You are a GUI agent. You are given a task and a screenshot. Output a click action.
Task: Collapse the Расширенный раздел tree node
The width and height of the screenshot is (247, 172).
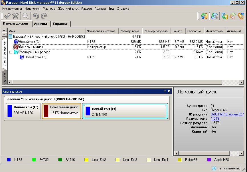point(11,52)
